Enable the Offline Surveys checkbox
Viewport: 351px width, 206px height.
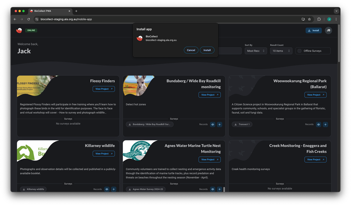(x=299, y=51)
